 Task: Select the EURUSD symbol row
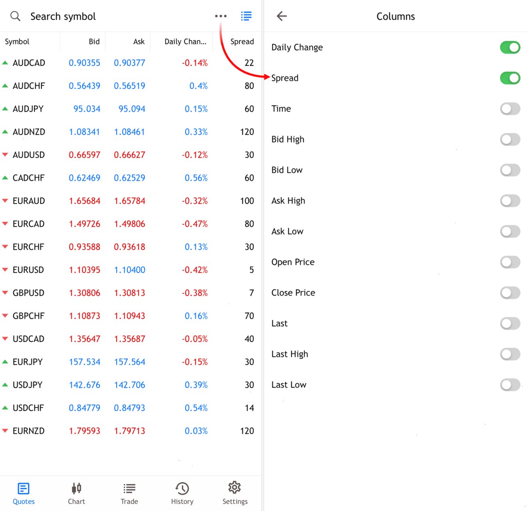(x=131, y=270)
